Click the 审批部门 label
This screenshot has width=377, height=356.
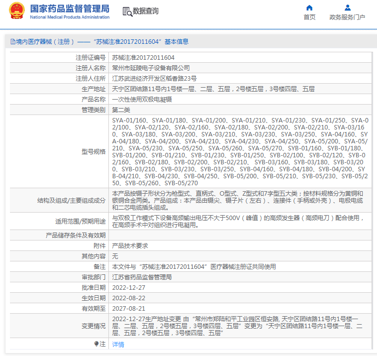click(x=94, y=277)
